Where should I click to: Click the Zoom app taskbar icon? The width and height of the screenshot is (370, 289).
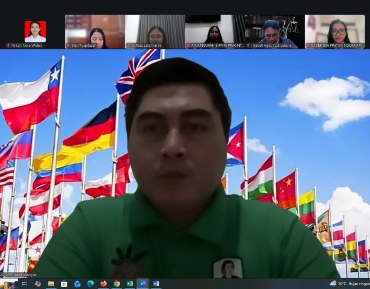click(143, 284)
